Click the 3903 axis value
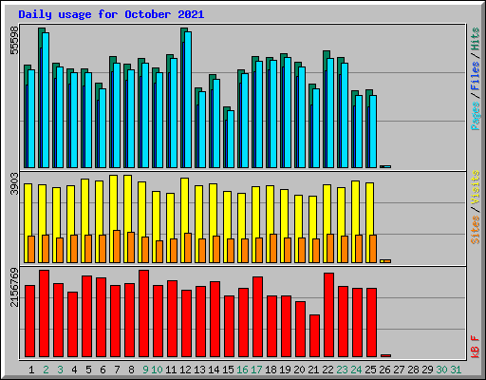The width and height of the screenshot is (486, 380). coord(14,184)
